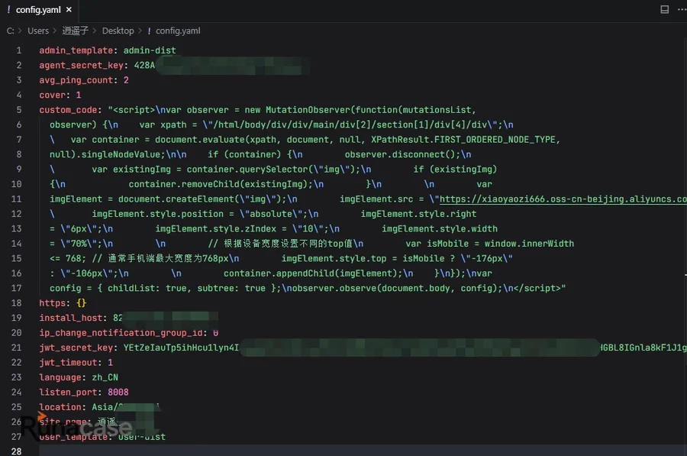
Task: Toggle split editor layout icon
Action: tap(664, 10)
